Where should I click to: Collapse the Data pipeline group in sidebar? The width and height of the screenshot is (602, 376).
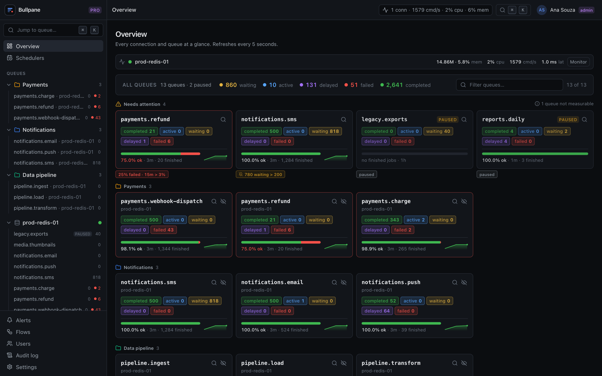[9, 175]
